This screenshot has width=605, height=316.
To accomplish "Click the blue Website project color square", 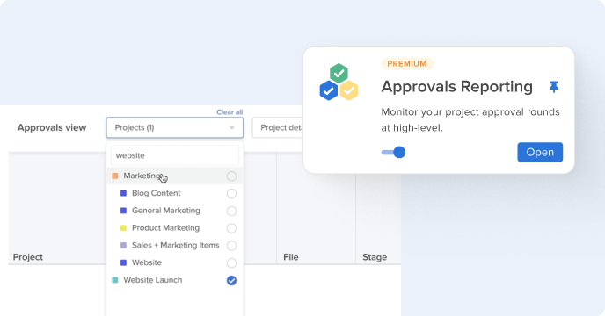I will click(123, 262).
